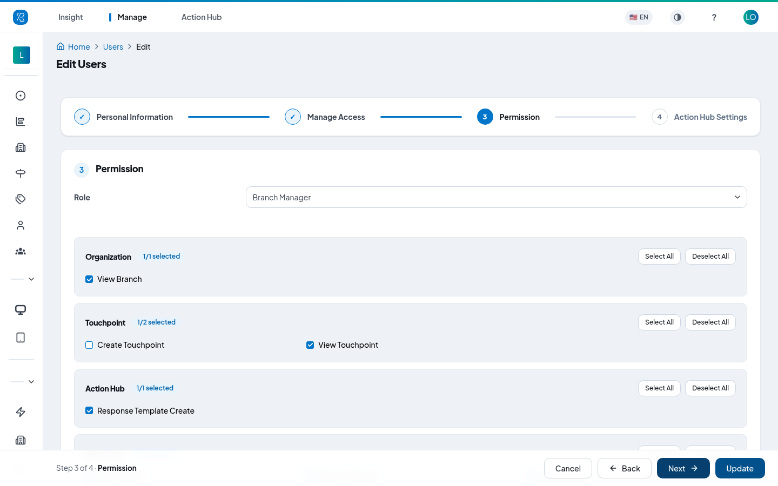Screen dimensions: 778x486
Task: Click Select All for Touchpoint
Action: [x=659, y=322]
